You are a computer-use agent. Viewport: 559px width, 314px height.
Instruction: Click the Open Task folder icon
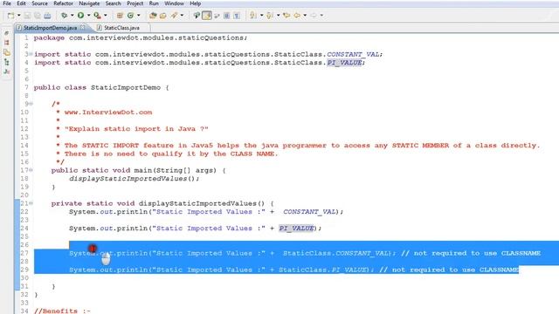click(163, 16)
